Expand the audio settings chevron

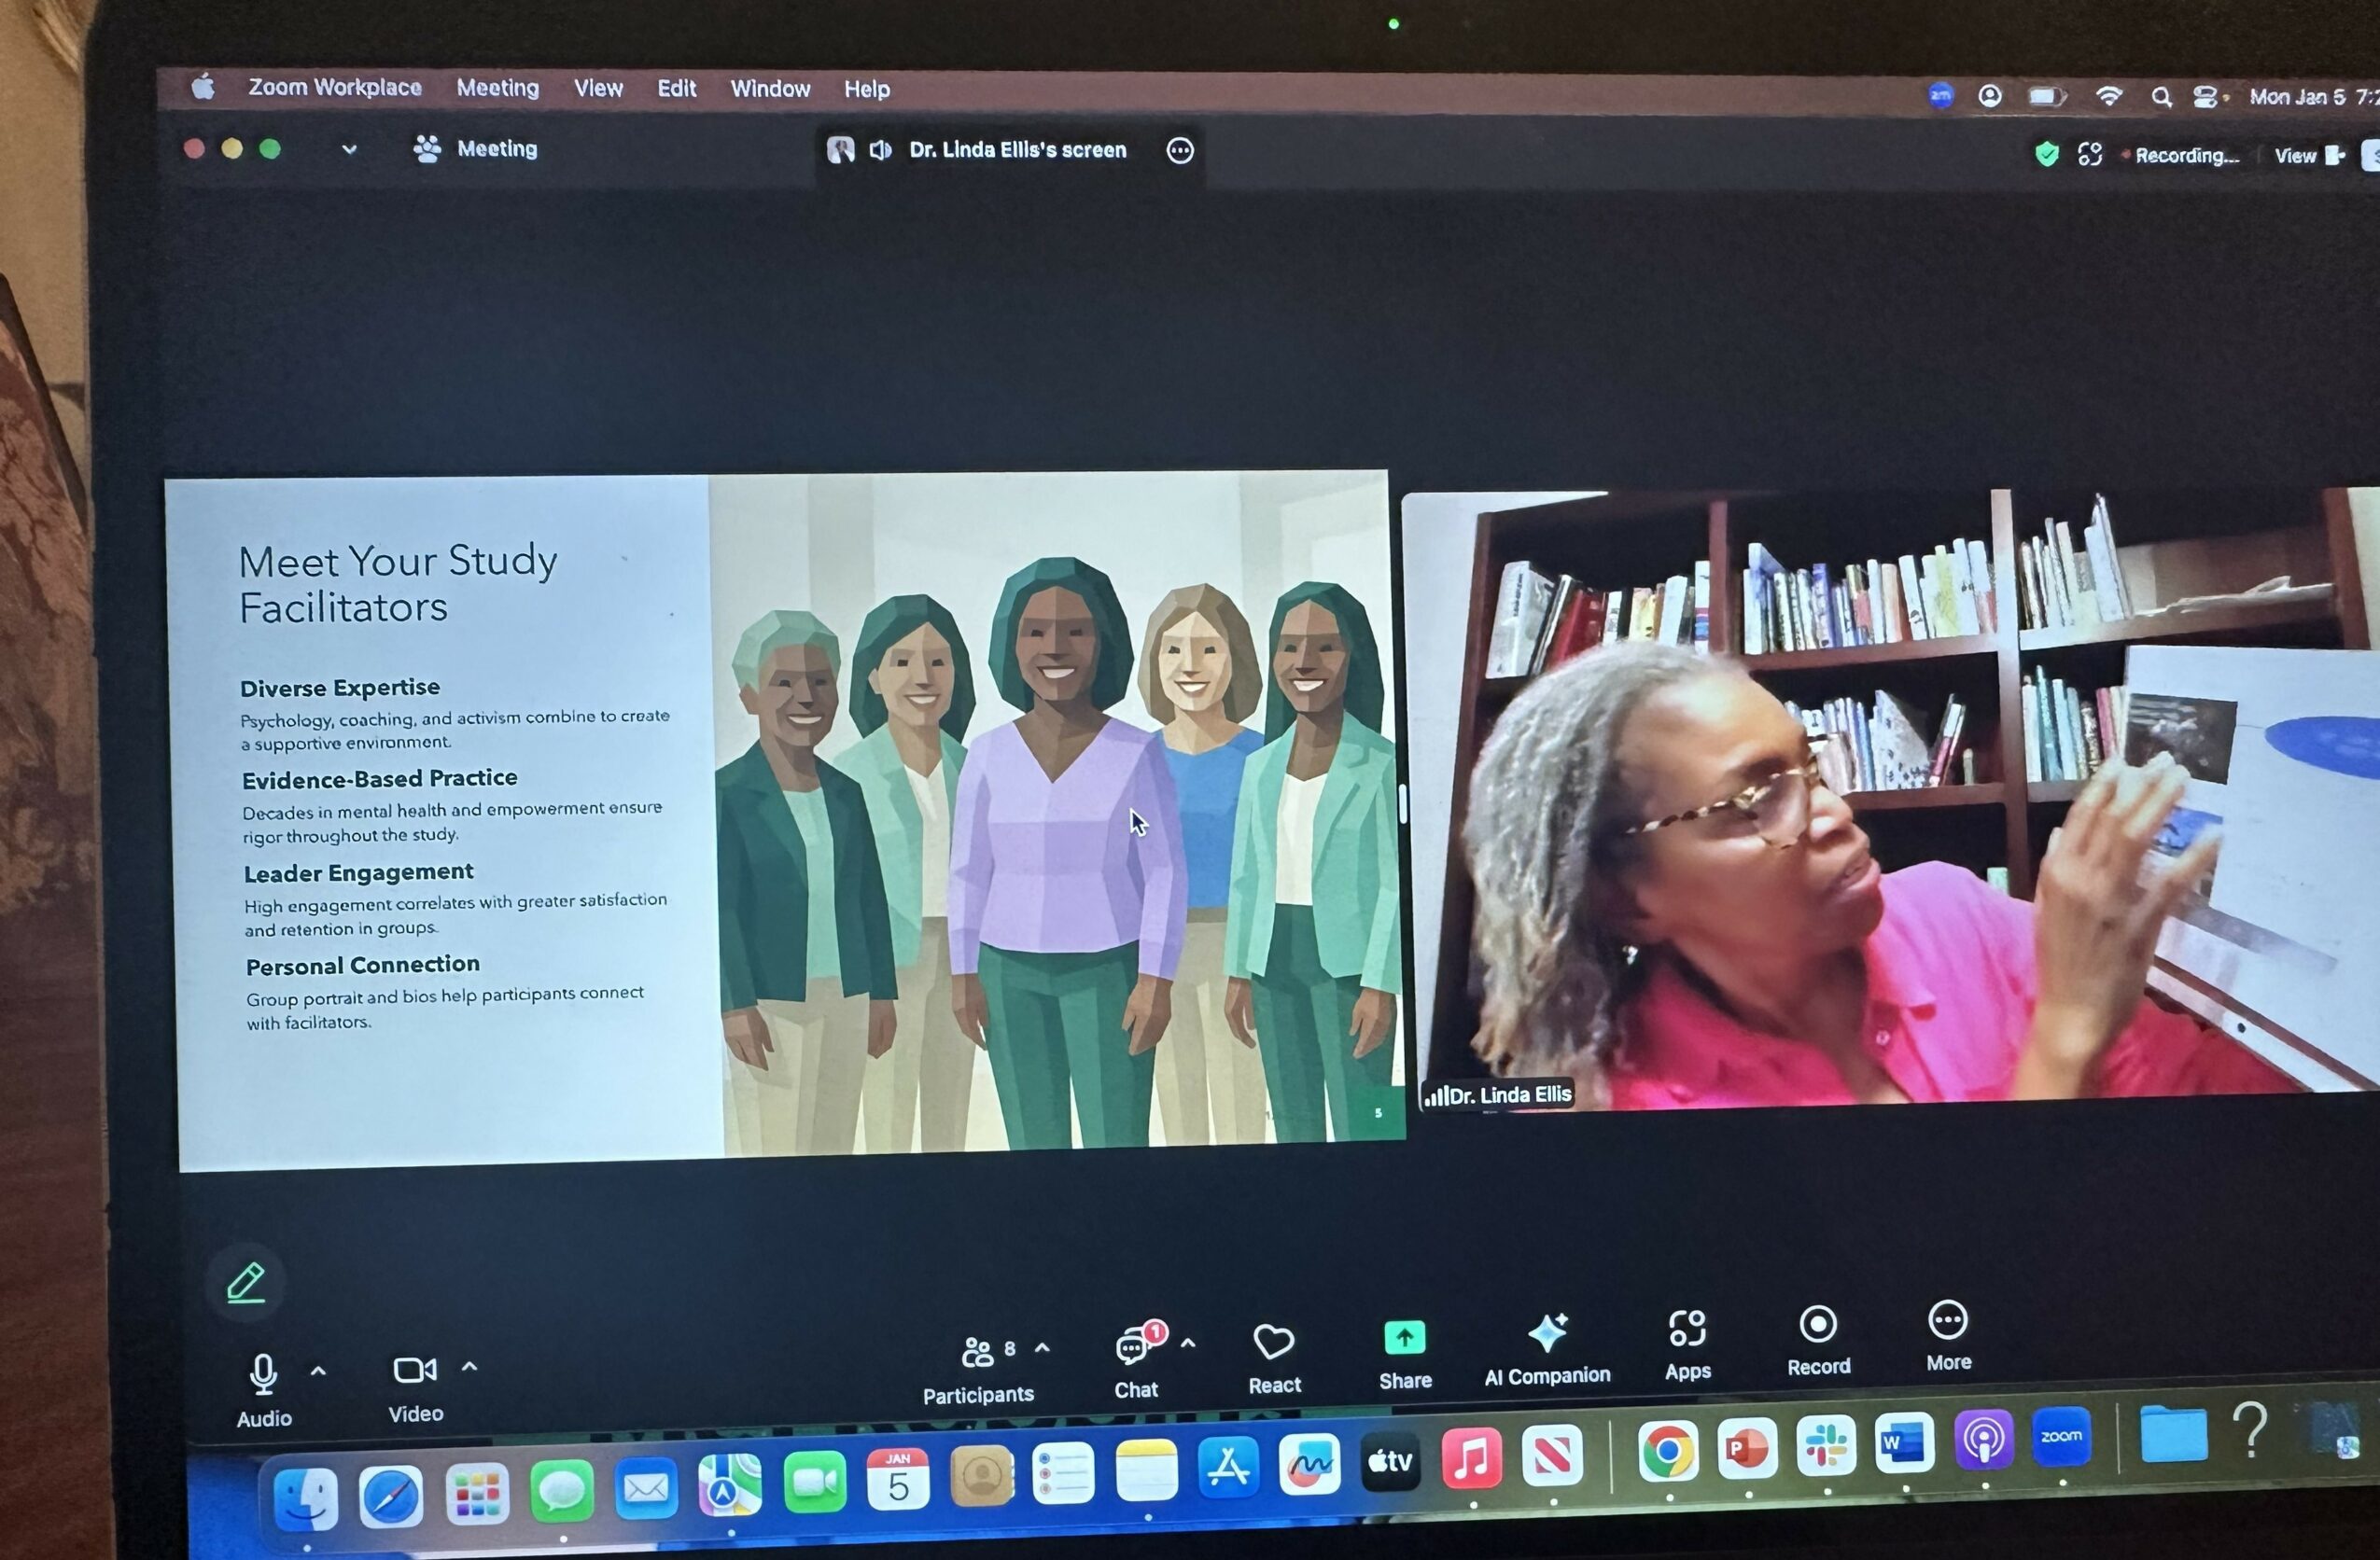[x=318, y=1372]
